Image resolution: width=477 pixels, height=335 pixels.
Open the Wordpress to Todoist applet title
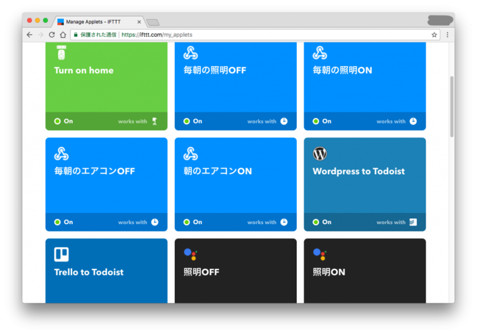359,172
